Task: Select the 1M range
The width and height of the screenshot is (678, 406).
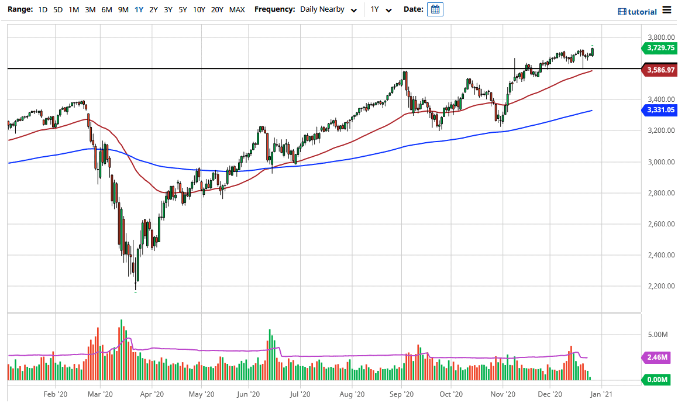Action: pos(74,9)
